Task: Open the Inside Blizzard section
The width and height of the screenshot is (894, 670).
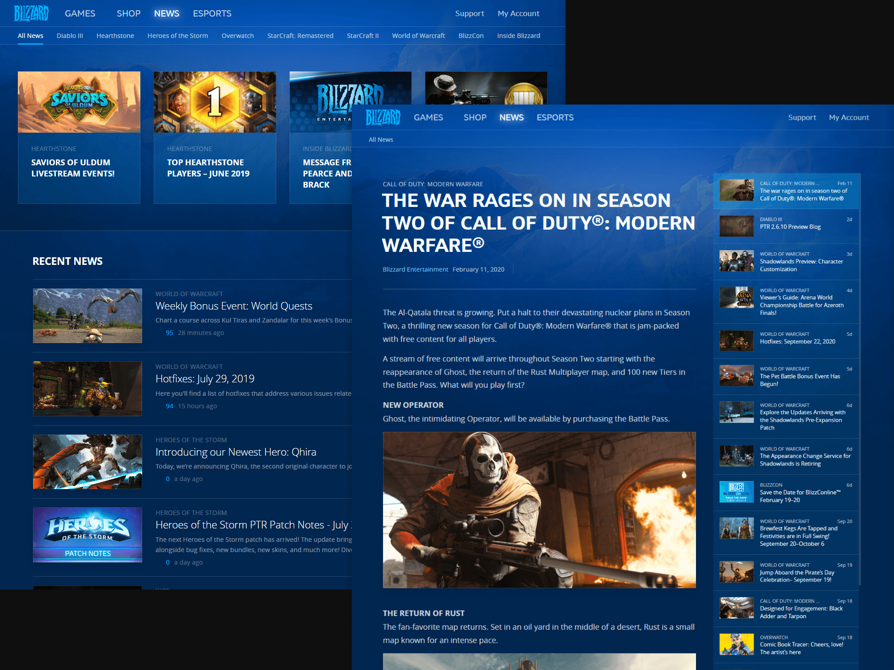Action: [x=519, y=36]
